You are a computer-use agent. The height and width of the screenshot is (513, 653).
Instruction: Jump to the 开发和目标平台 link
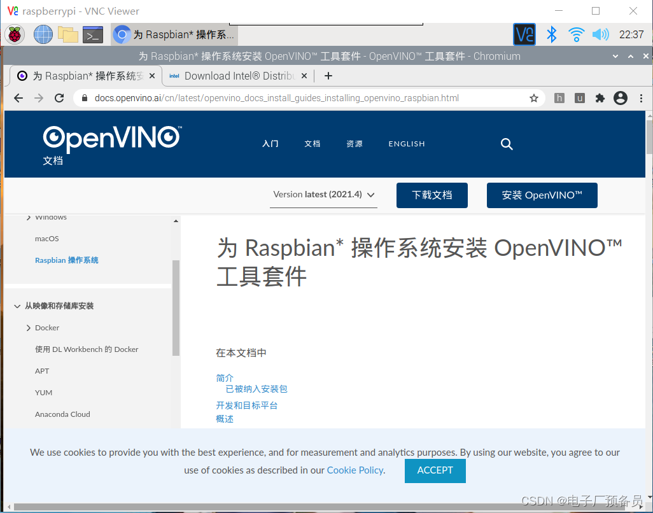click(246, 405)
